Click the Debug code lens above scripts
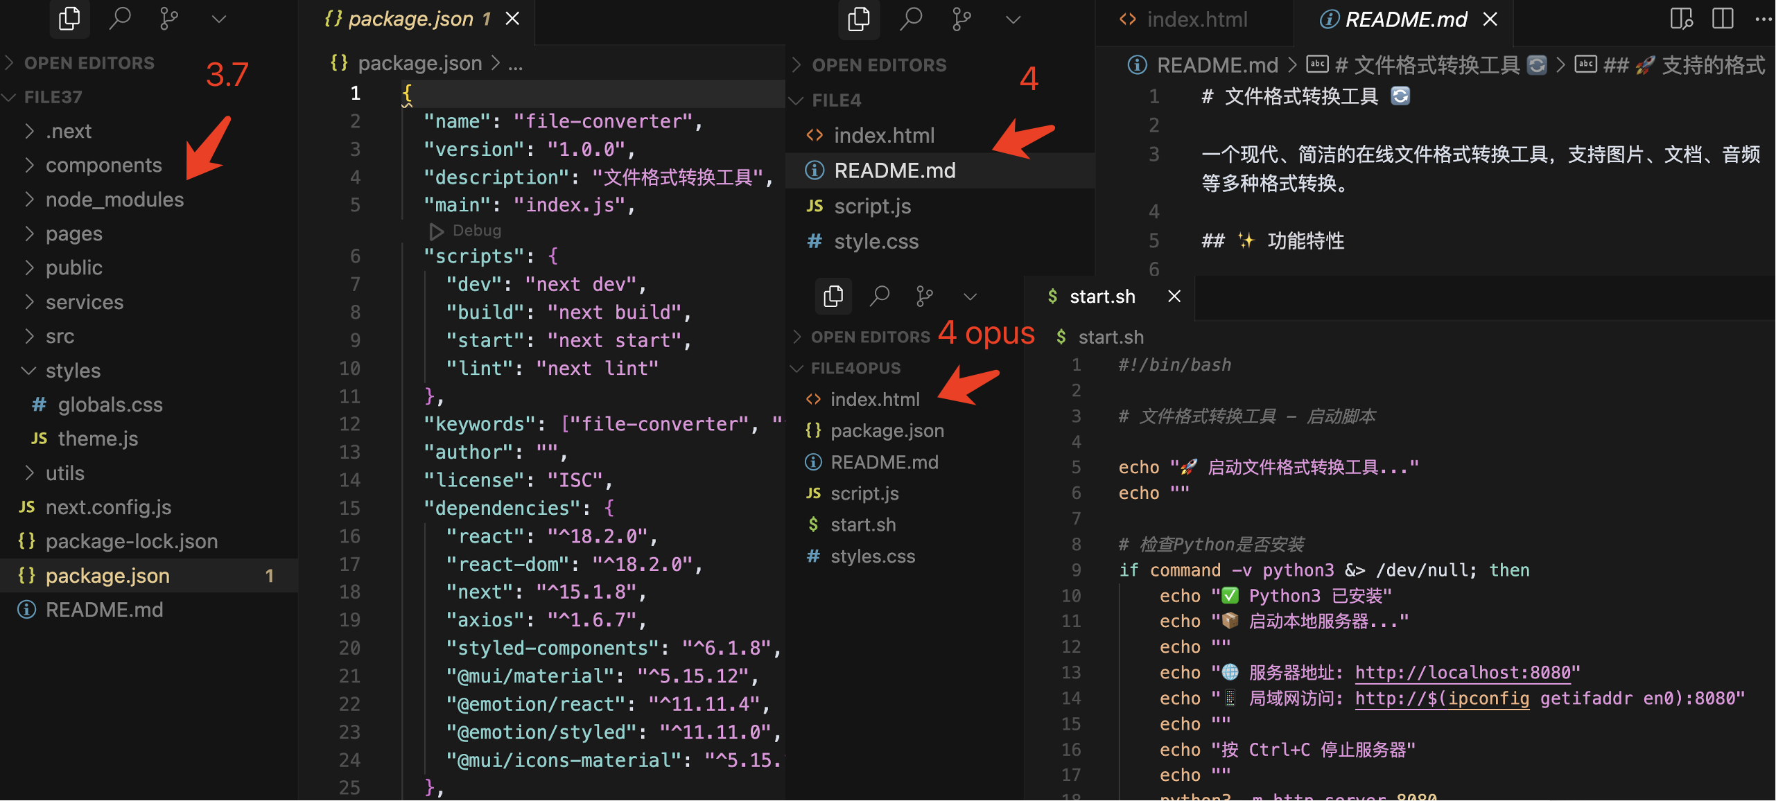 click(476, 231)
